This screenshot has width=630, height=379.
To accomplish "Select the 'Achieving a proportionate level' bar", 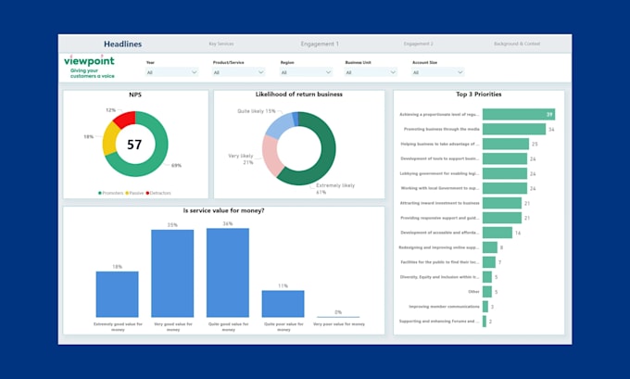I will pos(519,114).
